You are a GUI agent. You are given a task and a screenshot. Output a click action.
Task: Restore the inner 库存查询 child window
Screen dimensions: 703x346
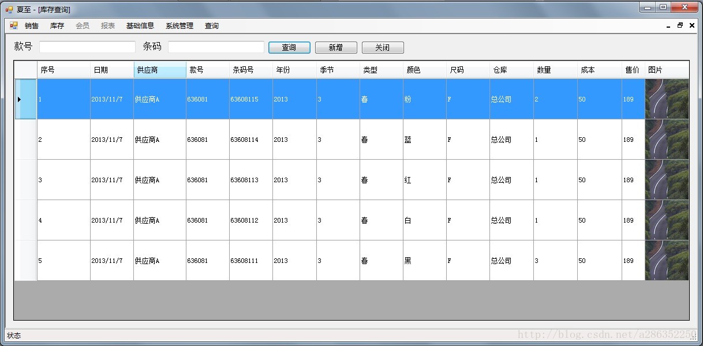point(680,26)
